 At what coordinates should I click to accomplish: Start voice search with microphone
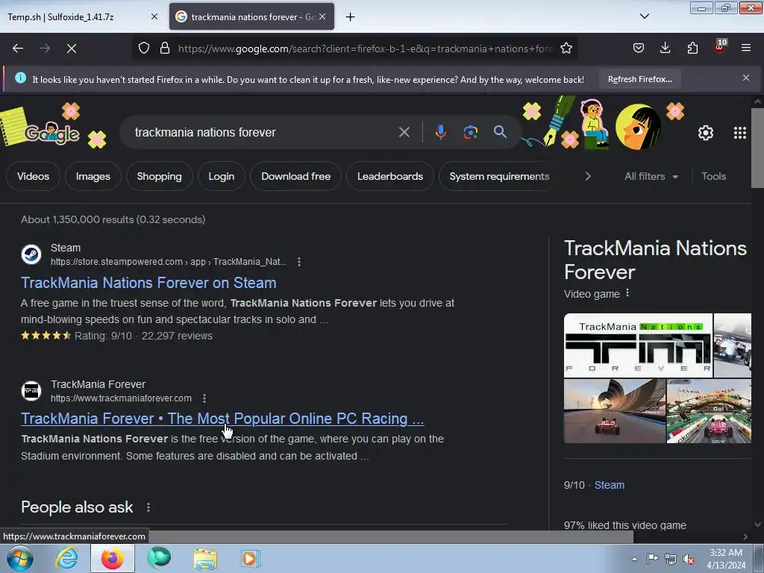coord(440,132)
